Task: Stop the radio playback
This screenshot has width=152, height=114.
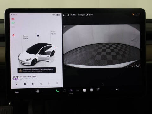Action: 25,84
